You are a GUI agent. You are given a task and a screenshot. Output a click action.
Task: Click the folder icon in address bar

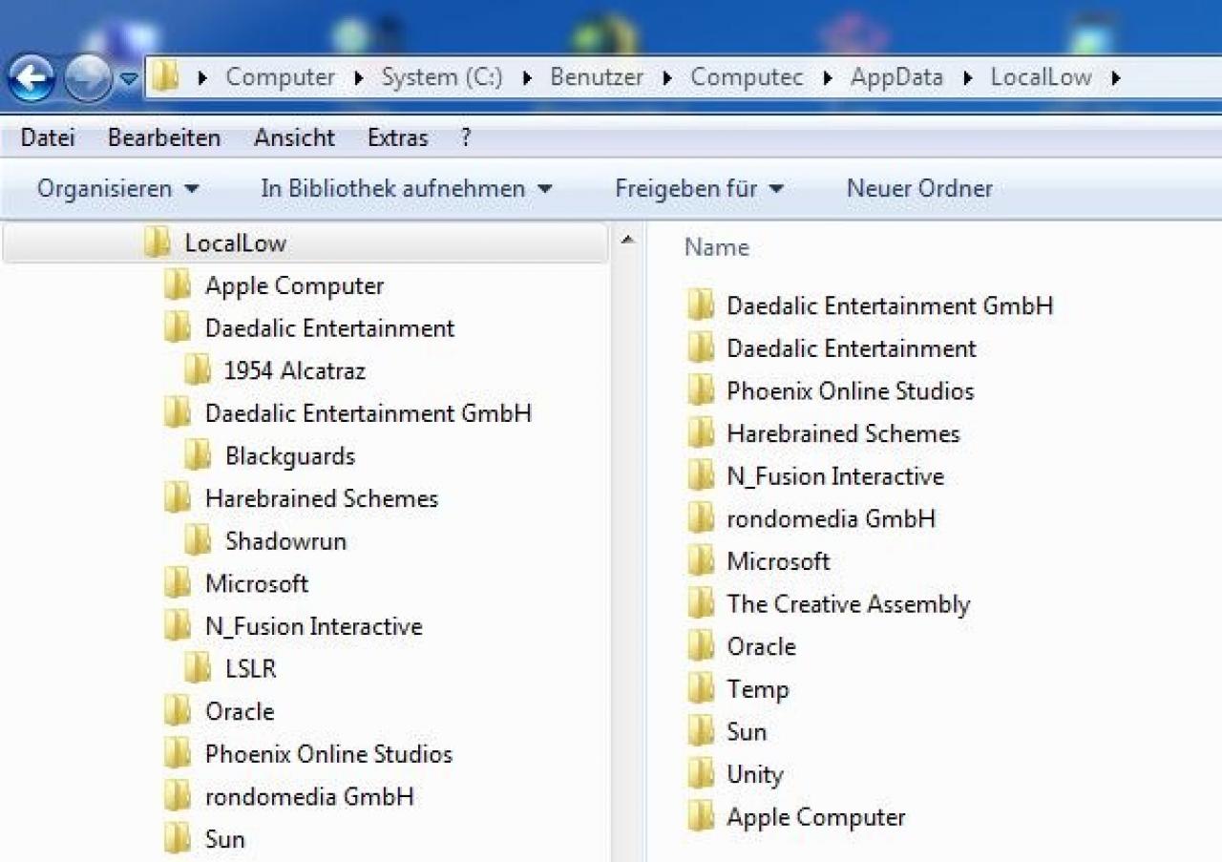166,77
